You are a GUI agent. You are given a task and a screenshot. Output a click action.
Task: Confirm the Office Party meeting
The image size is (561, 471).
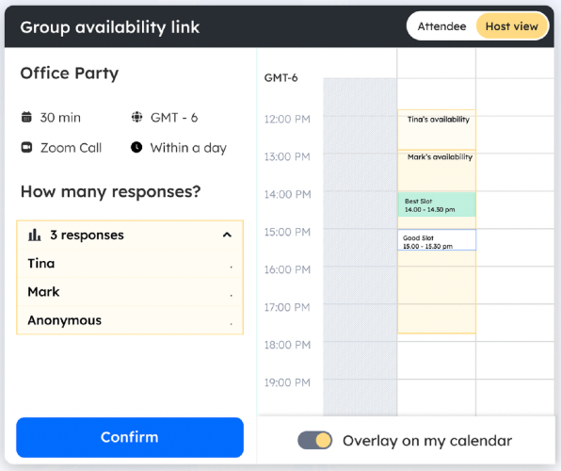click(130, 437)
